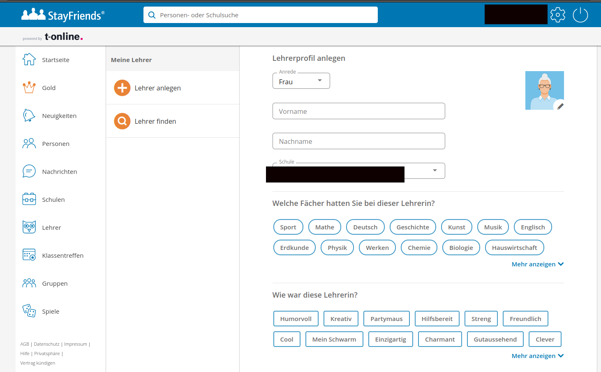Screen dimensions: 601x372
Task: Open the Impressum footer link
Action: (x=76, y=344)
